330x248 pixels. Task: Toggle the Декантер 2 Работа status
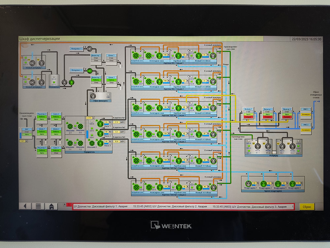(x=96, y=80)
